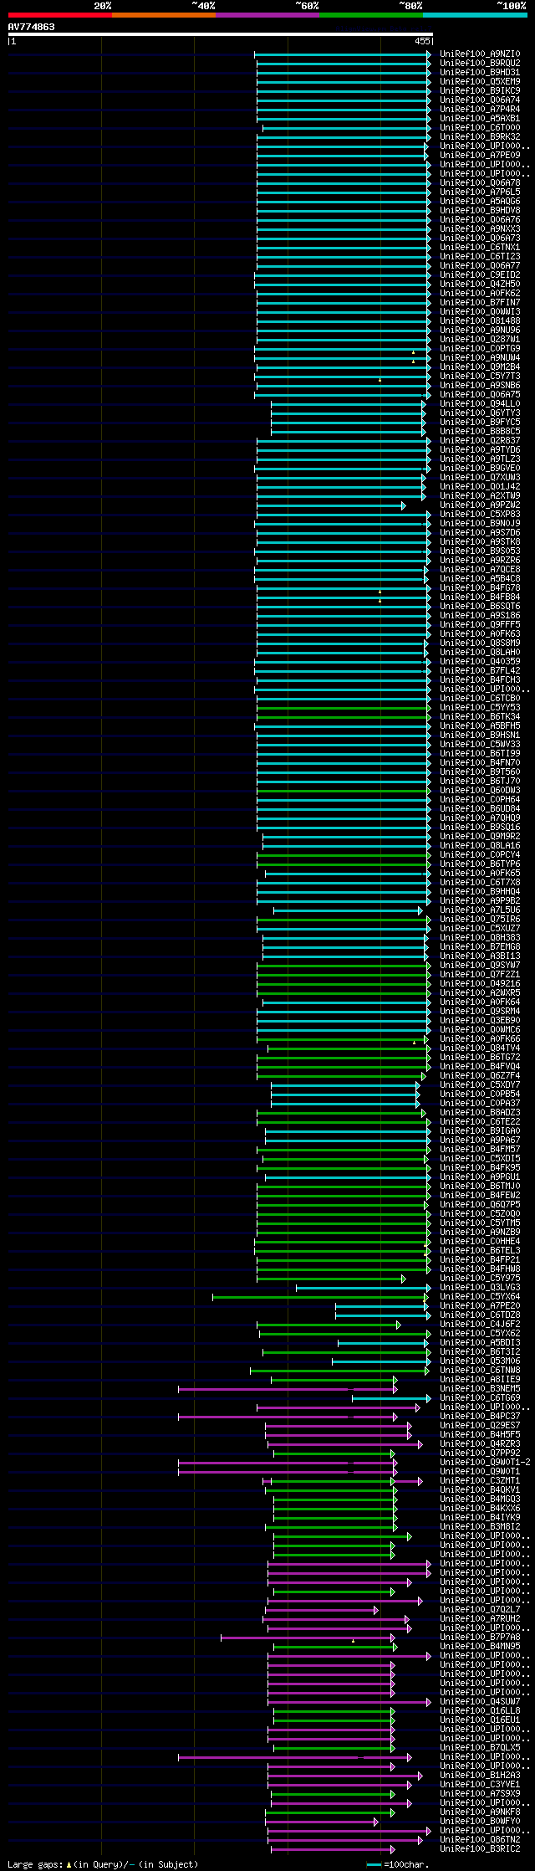Open hit UniRef100_Q29ES7
This screenshot has height=1871, width=535.
click(x=480, y=1426)
